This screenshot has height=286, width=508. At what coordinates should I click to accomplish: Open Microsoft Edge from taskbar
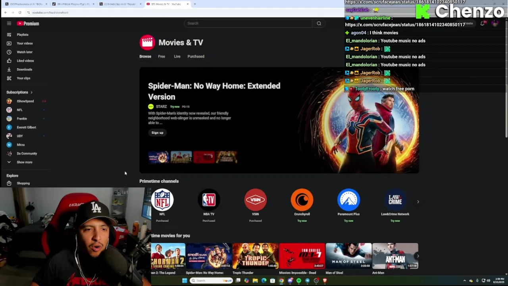tap(264, 280)
